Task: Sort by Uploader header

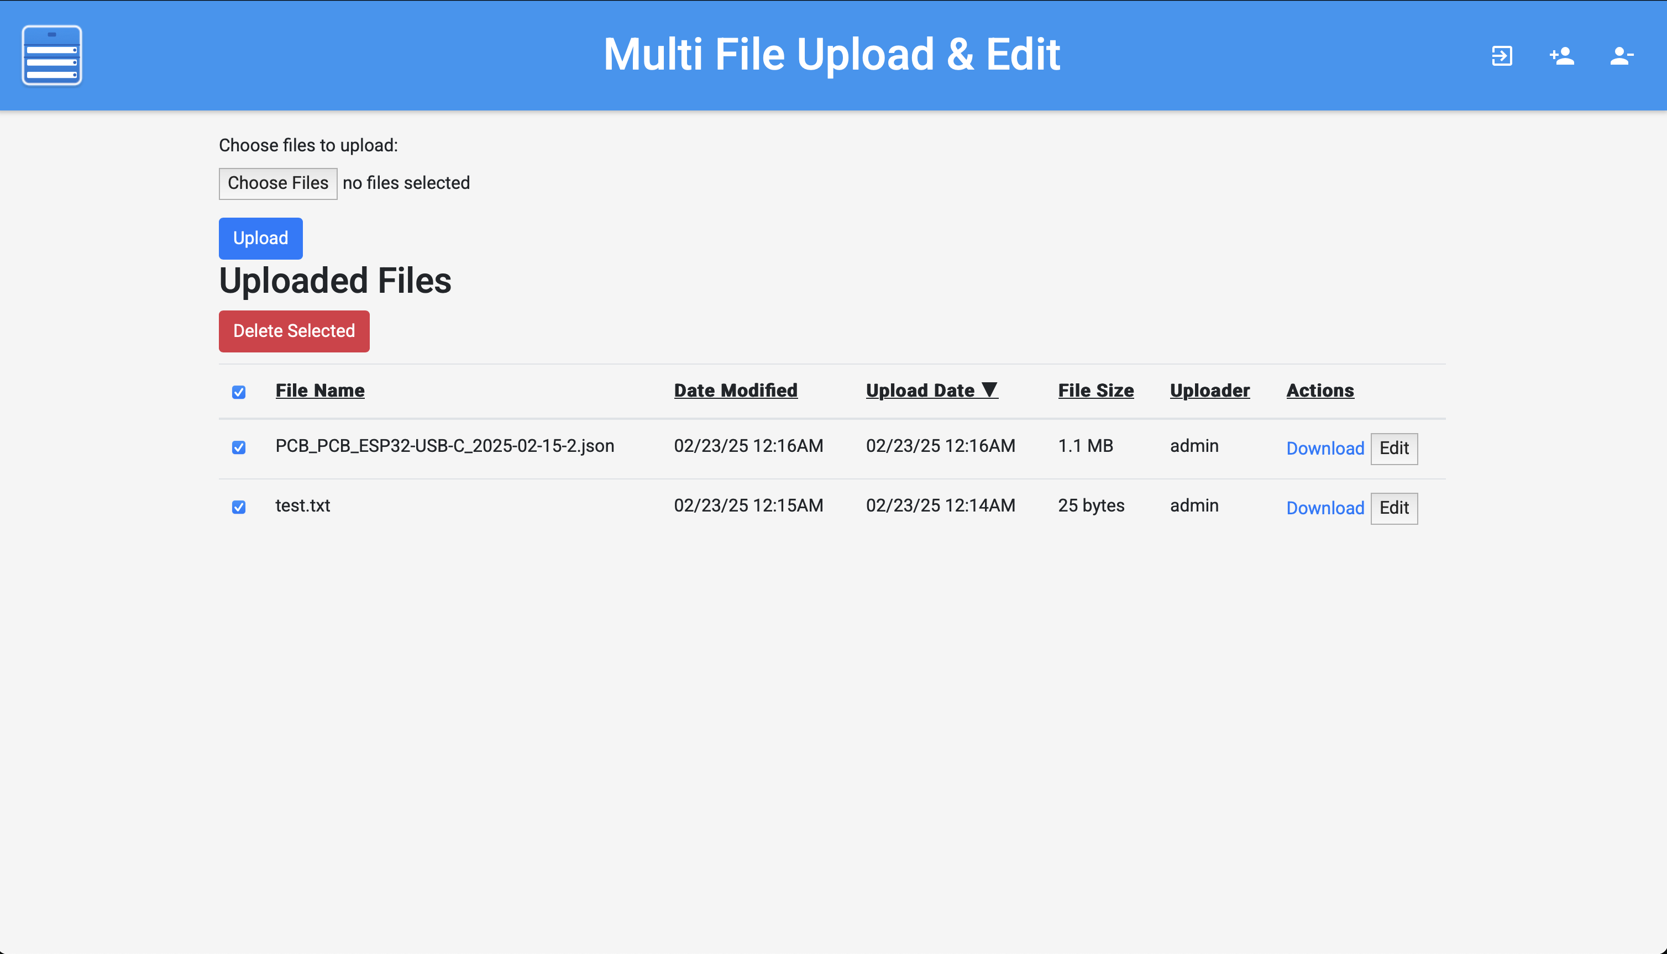Action: [x=1209, y=391]
